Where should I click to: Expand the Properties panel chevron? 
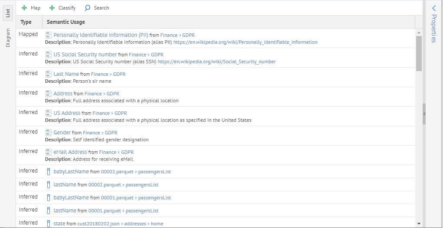click(x=433, y=8)
